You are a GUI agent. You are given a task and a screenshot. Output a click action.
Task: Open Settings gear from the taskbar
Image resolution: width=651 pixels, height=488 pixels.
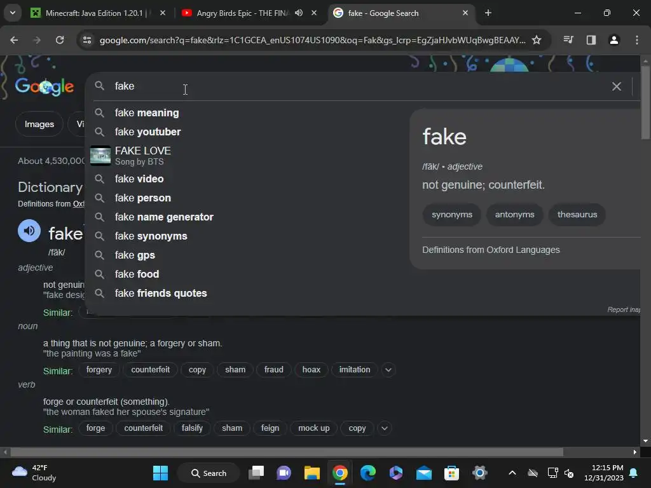click(x=479, y=473)
